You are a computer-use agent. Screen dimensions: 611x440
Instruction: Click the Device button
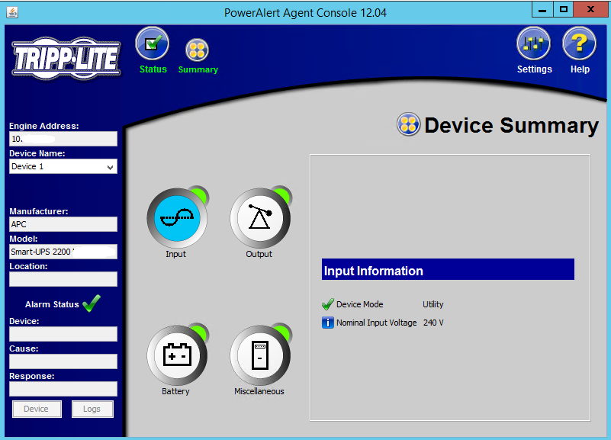tap(37, 409)
